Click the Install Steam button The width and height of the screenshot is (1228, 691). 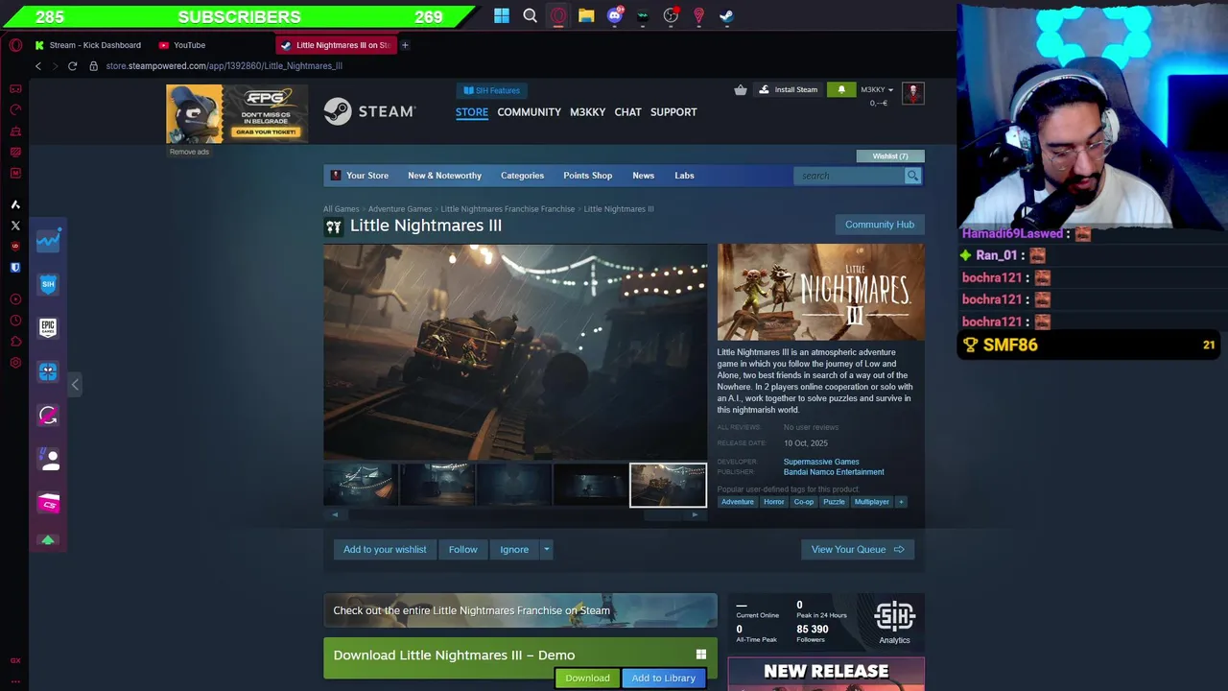[x=789, y=89]
